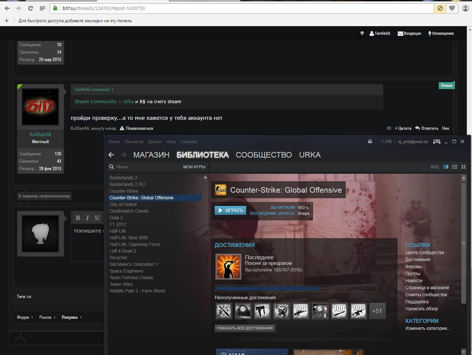Click the plus icon on the bookmarks bar
The height and width of the screenshot is (355, 472).
[7, 21]
